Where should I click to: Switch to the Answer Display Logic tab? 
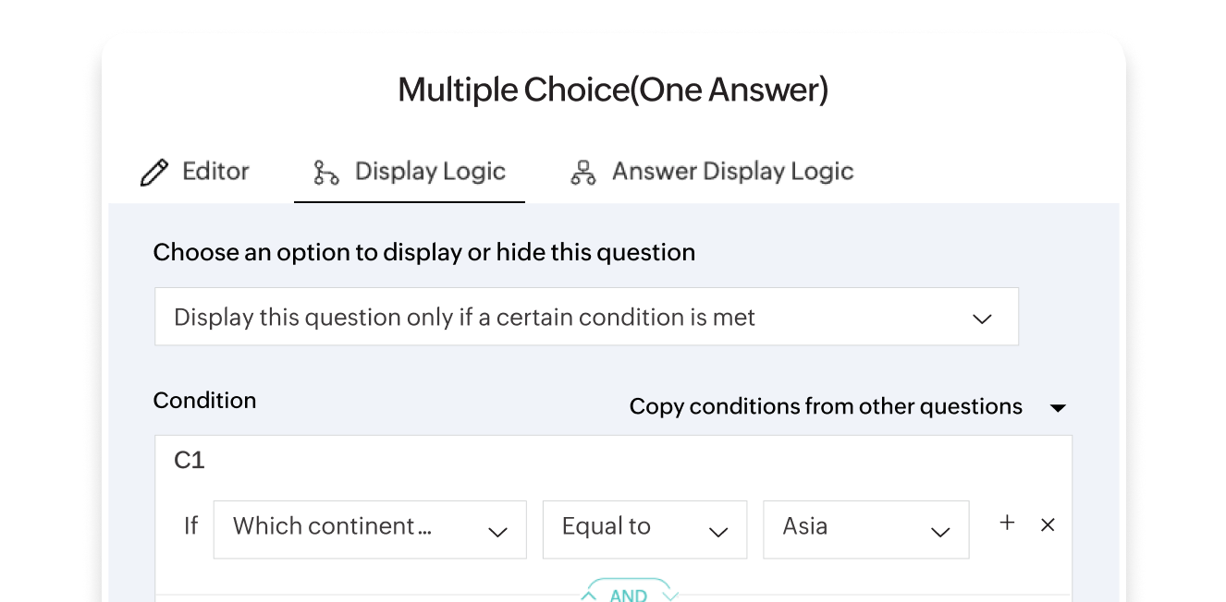[732, 171]
